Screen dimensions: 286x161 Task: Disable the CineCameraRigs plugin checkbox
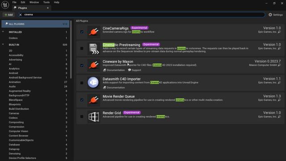(82, 32)
